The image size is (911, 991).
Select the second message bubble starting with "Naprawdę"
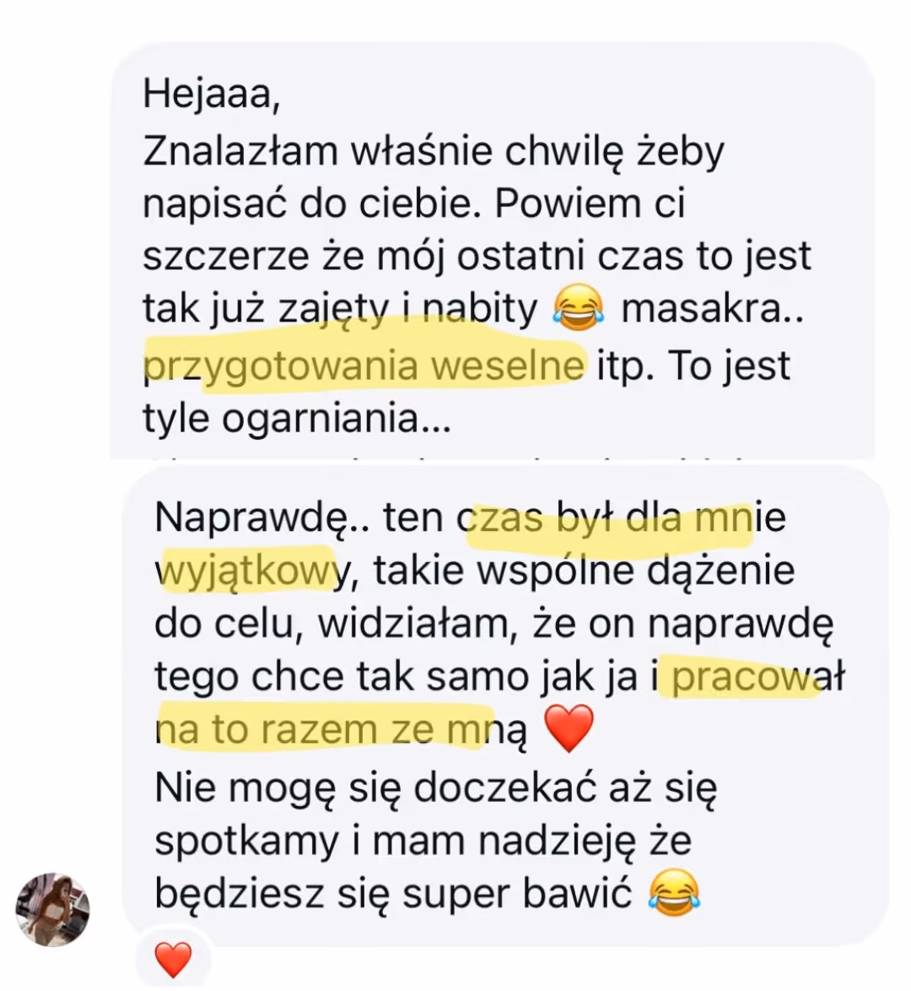504,706
